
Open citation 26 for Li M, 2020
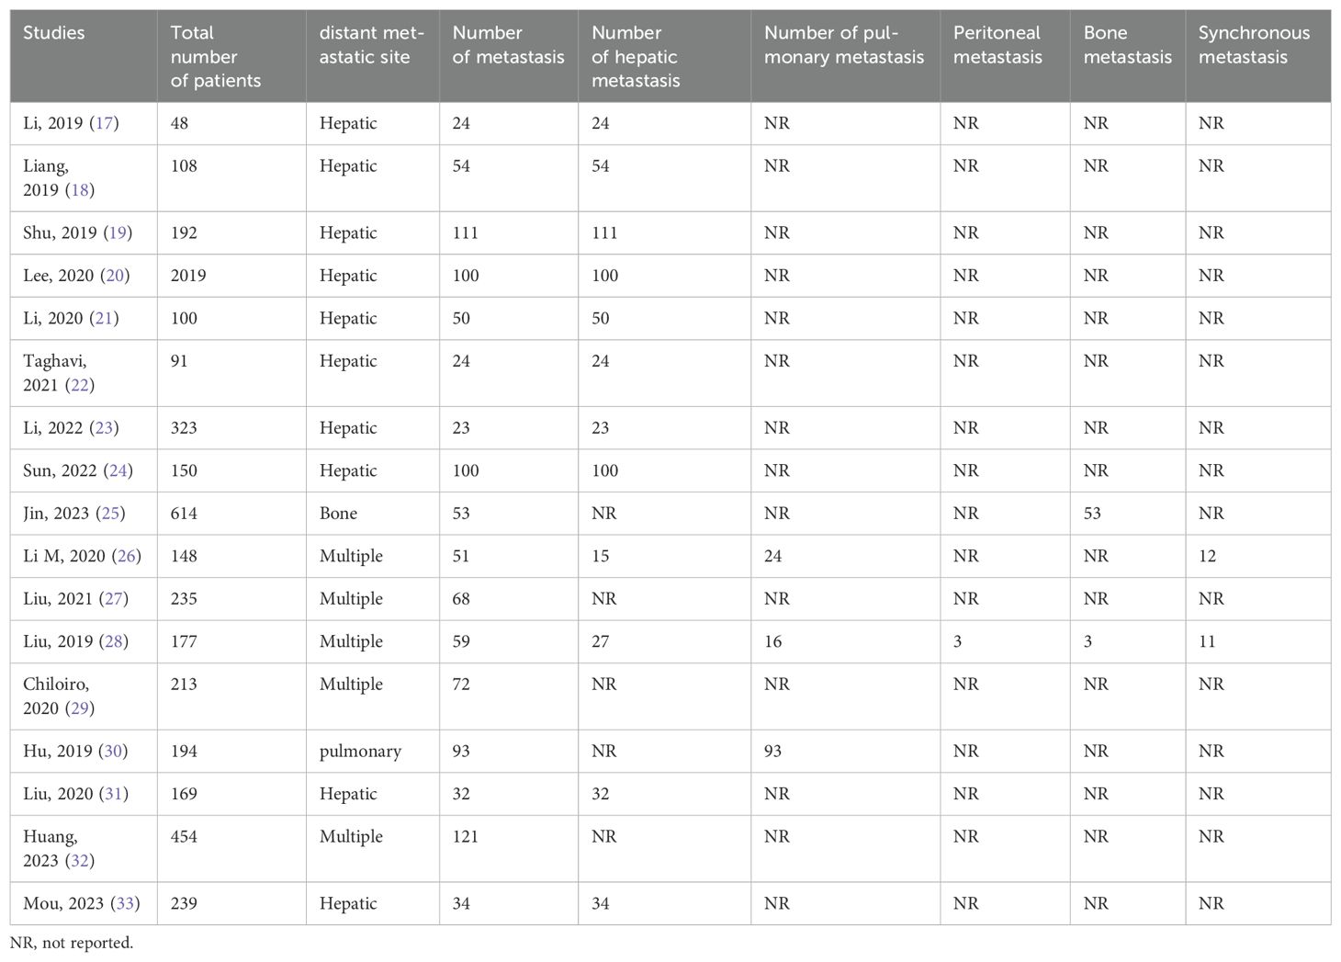coord(128,557)
